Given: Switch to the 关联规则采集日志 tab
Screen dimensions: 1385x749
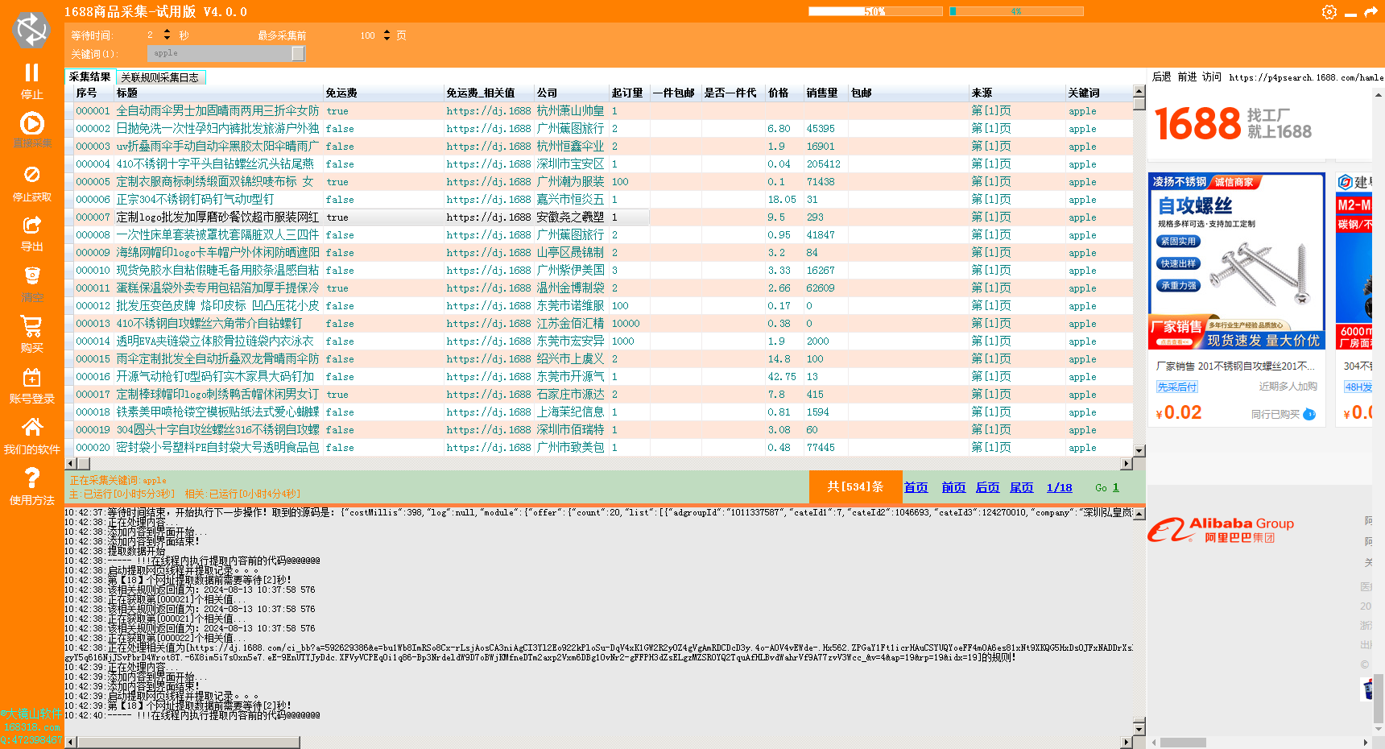Looking at the screenshot, I should [160, 77].
